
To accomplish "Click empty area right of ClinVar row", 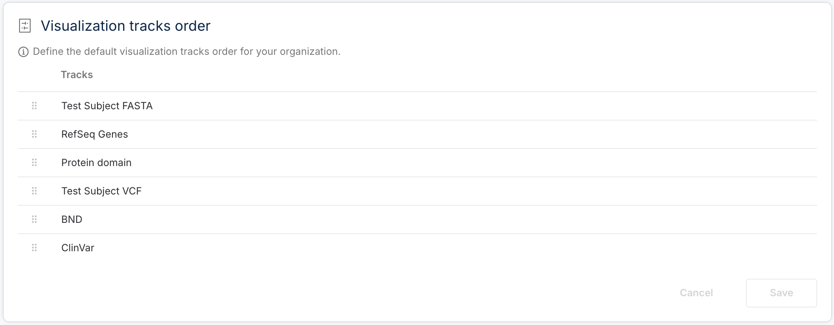I will click(473, 248).
